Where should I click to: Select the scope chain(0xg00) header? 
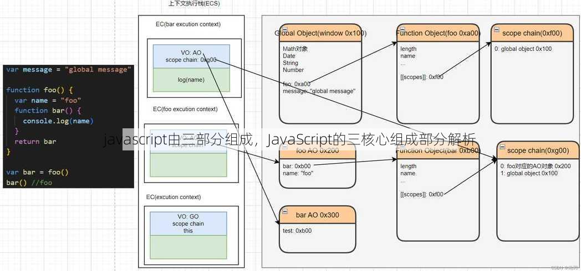(538, 150)
